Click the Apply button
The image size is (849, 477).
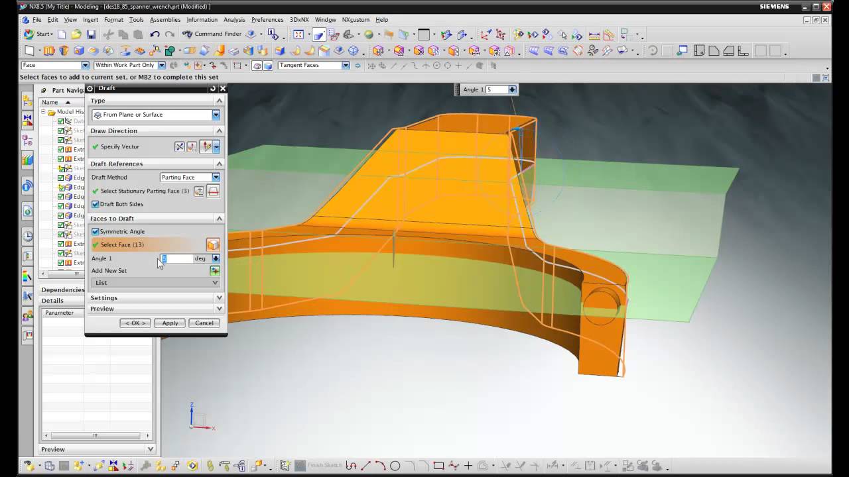[170, 323]
